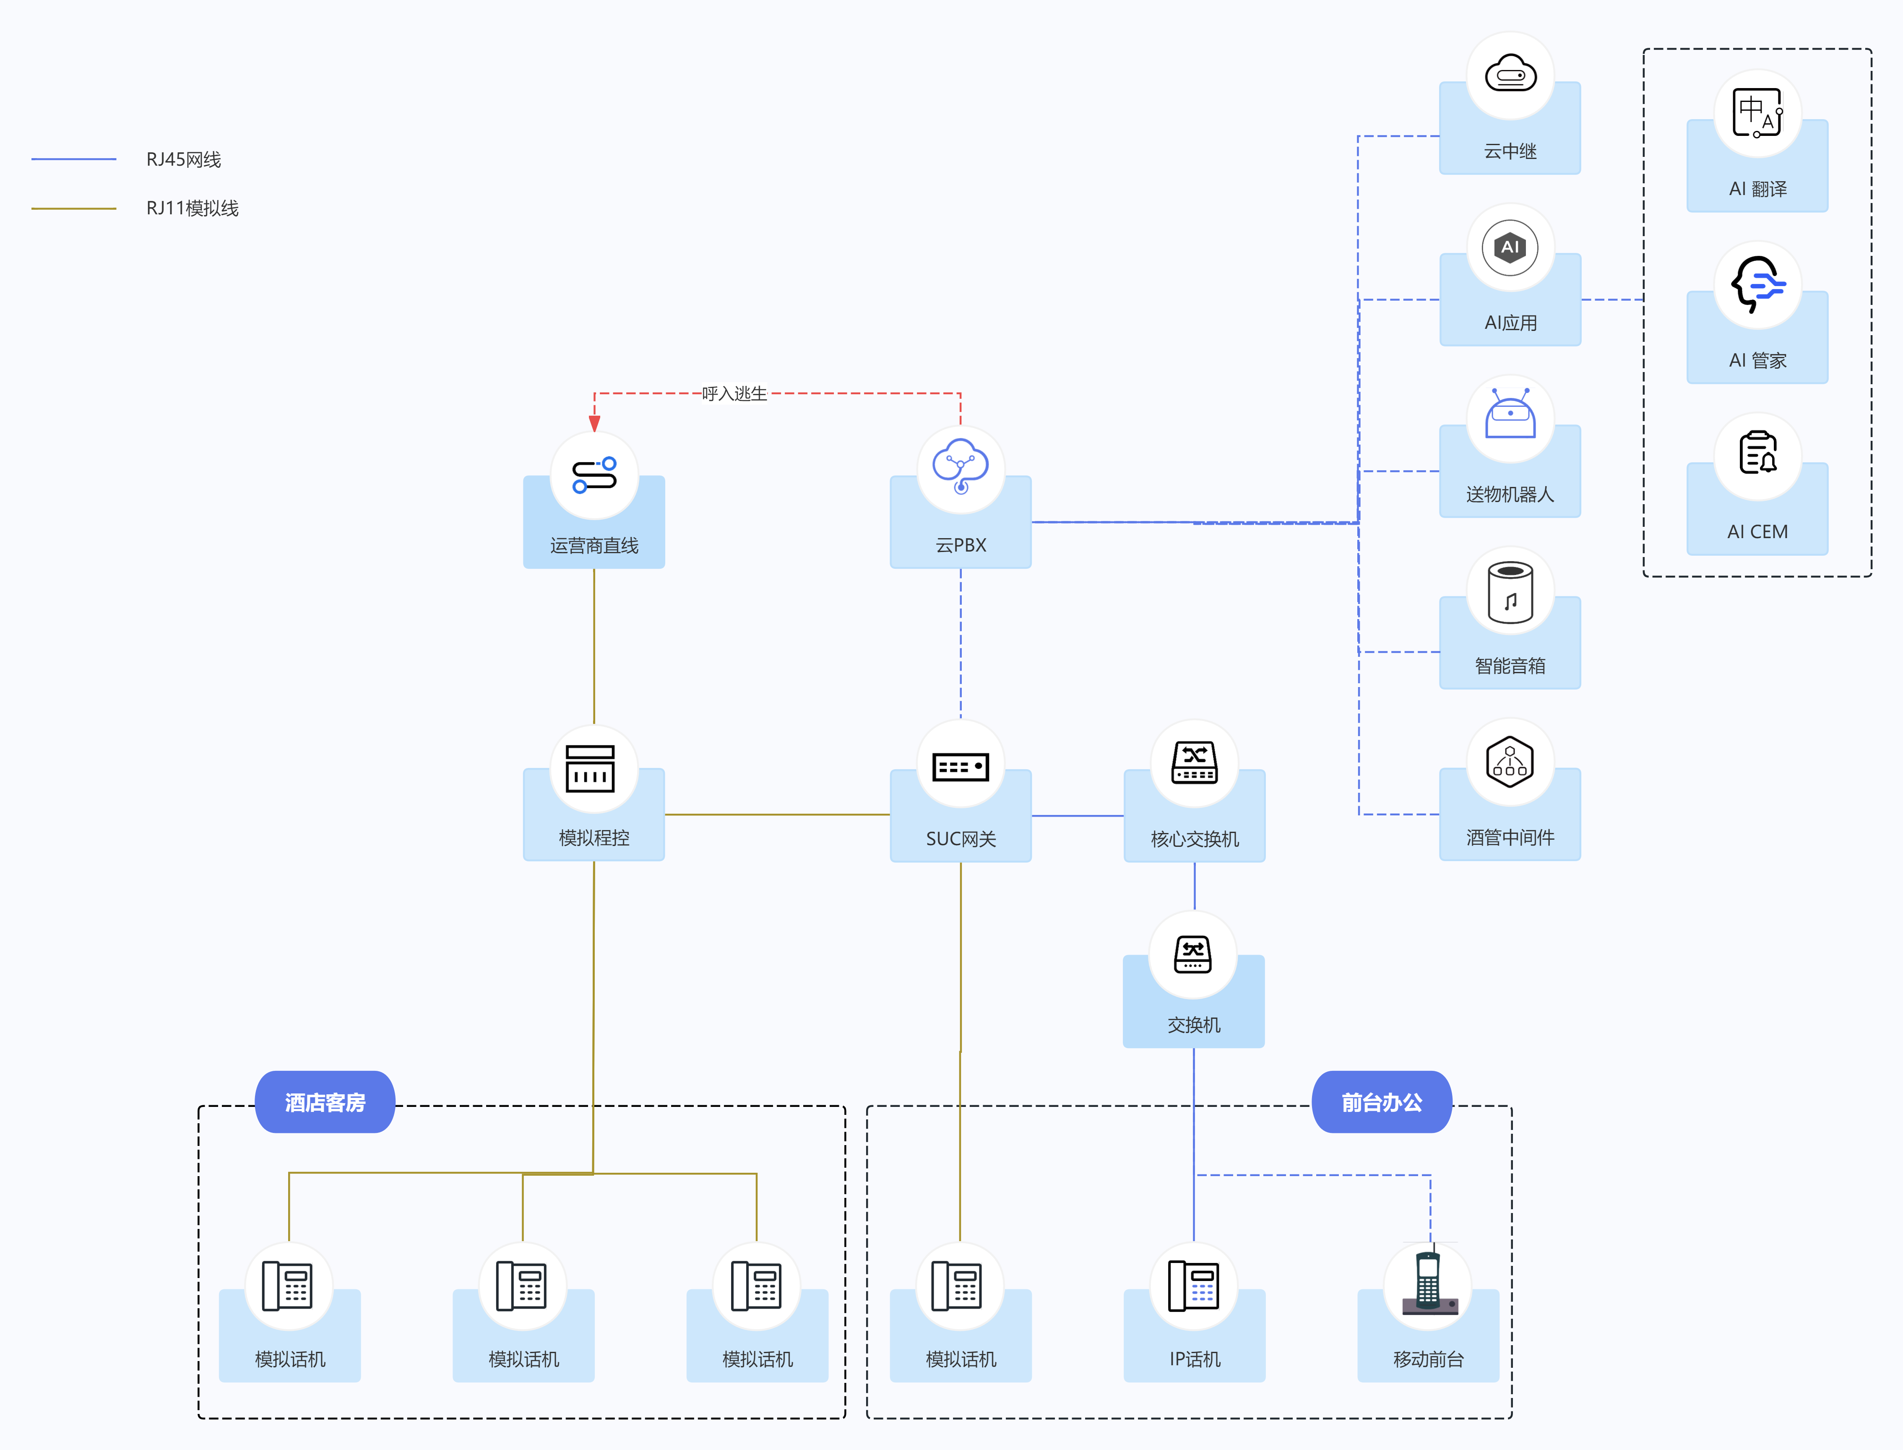The height and width of the screenshot is (1450, 1903).
Task: Select the AI应用 text label
Action: [x=1510, y=323]
